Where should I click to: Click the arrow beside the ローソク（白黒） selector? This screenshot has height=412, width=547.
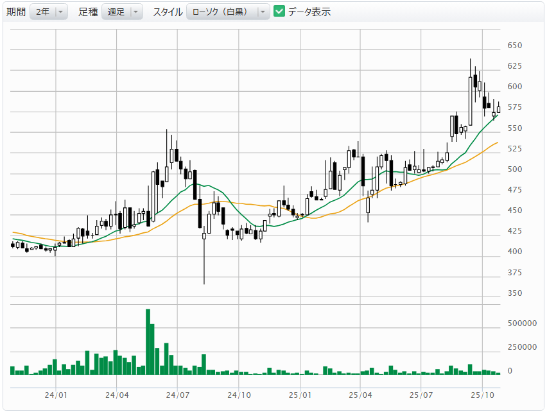[263, 12]
